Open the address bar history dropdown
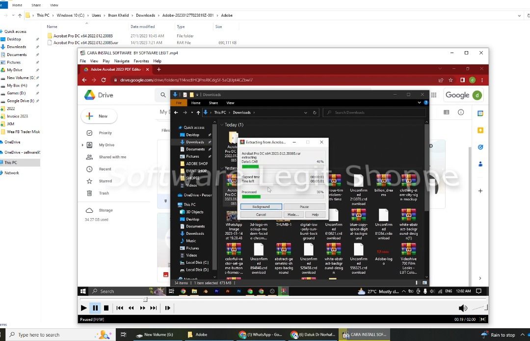 point(519,15)
